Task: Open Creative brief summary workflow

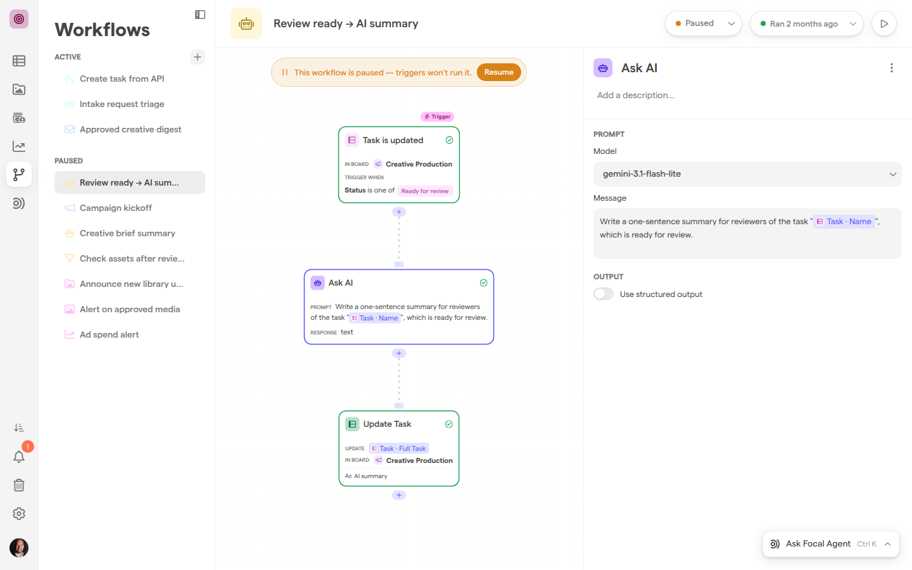Action: (130, 233)
